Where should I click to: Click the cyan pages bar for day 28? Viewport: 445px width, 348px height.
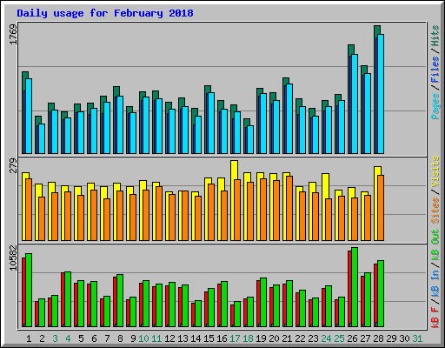pos(381,94)
